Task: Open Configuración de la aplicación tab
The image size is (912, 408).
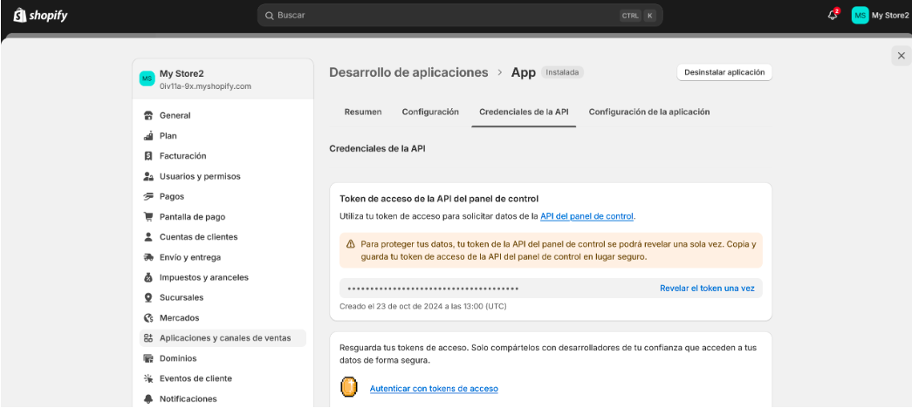Action: pyautogui.click(x=648, y=112)
